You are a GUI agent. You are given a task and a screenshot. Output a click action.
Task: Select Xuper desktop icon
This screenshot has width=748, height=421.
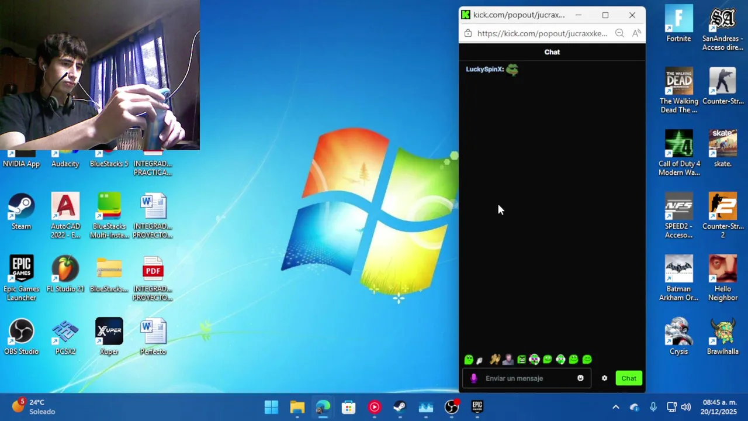pyautogui.click(x=109, y=337)
